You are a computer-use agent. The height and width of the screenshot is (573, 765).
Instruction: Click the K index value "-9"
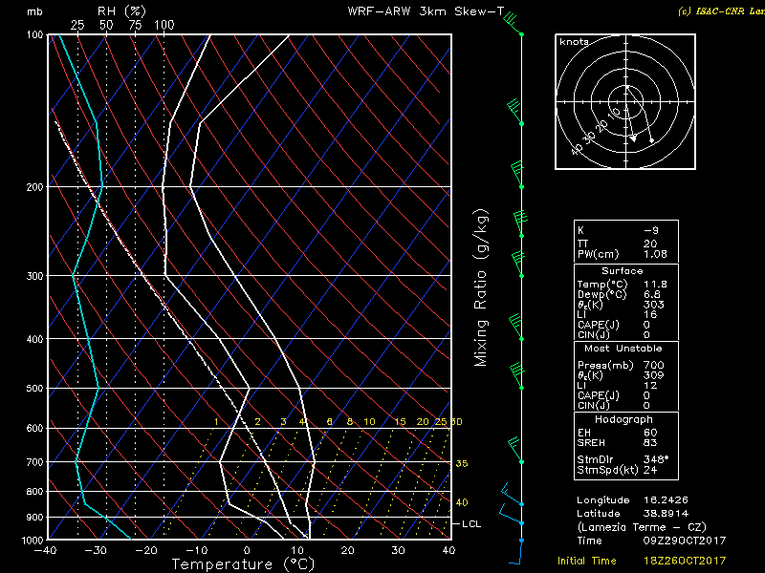tap(651, 230)
